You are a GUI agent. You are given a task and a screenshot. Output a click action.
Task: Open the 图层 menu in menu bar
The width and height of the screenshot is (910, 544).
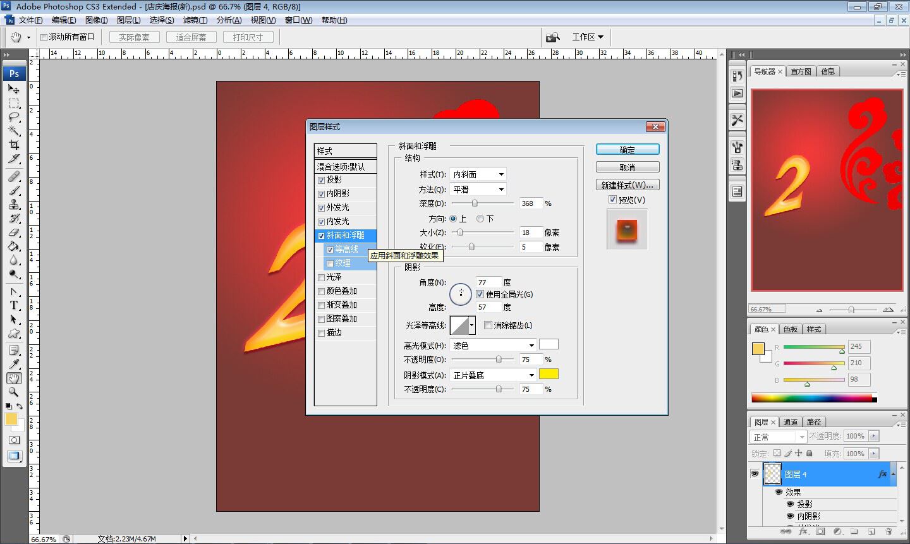pos(129,20)
